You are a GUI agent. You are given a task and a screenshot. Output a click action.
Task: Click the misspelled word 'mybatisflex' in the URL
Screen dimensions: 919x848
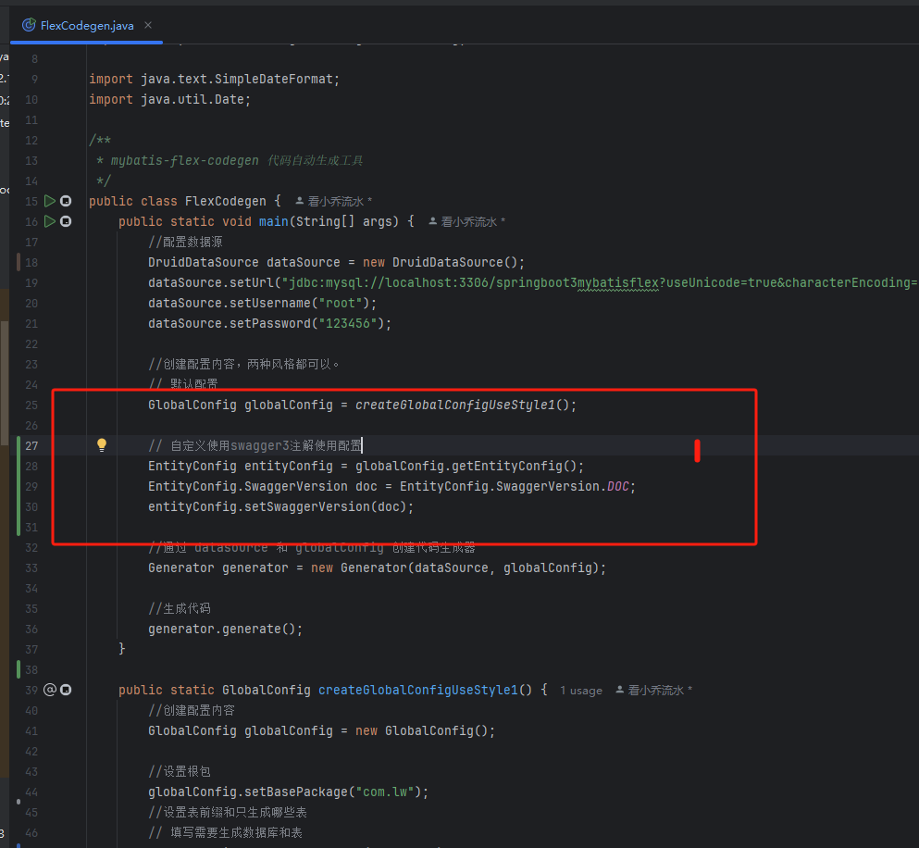coord(616,282)
